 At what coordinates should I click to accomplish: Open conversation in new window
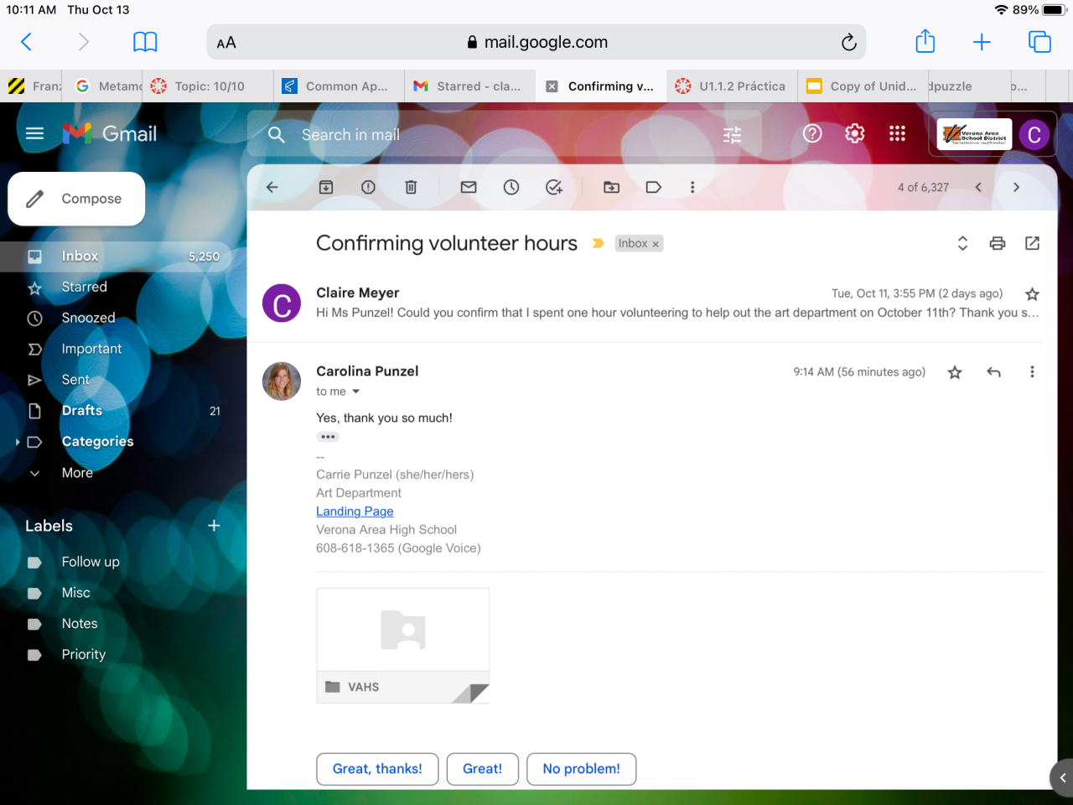tap(1032, 243)
